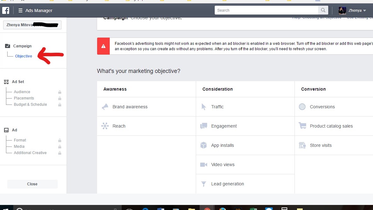Click the ad blocker warning text
373x210 pixels.
(x=244, y=46)
